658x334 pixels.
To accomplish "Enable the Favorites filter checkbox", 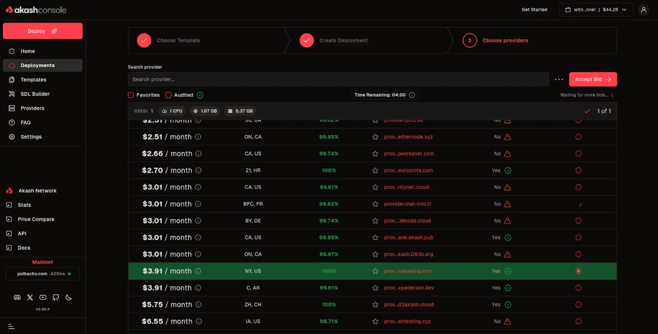I will 131,95.
